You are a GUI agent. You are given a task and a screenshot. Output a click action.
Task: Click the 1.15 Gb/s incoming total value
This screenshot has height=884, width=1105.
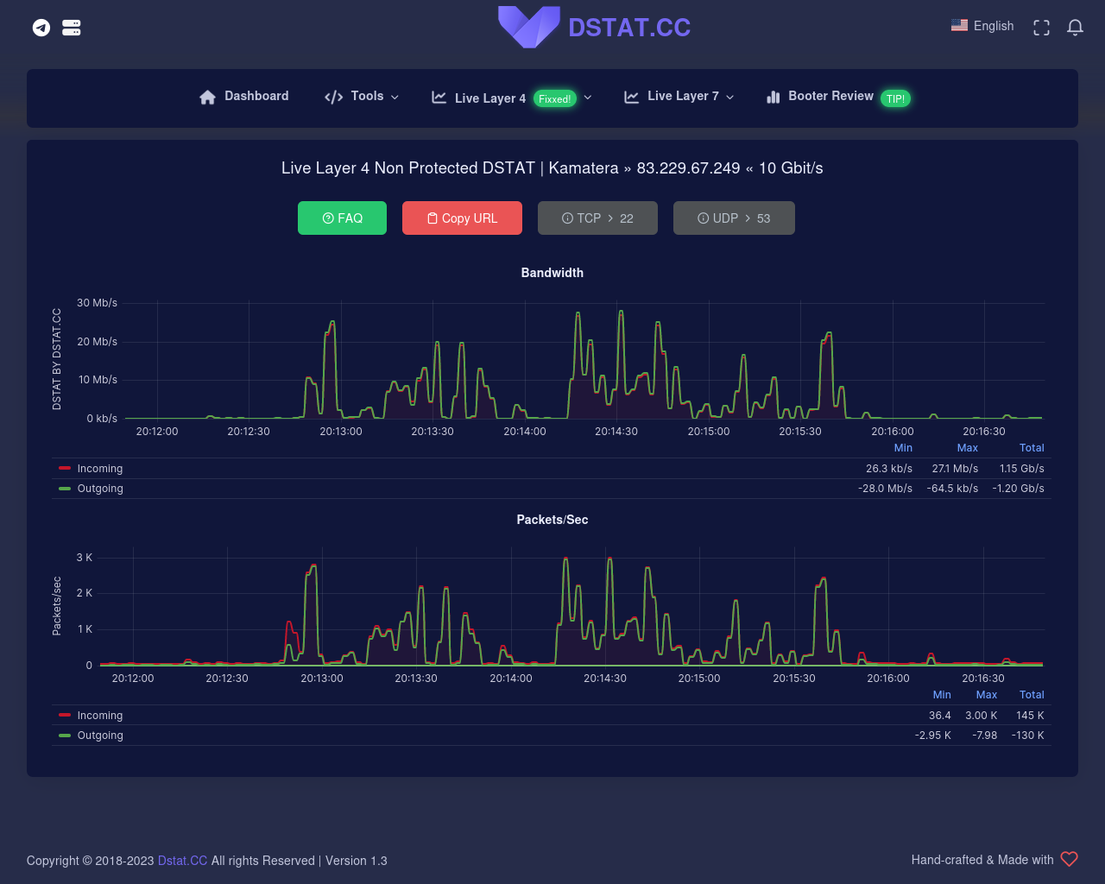[x=1022, y=469]
